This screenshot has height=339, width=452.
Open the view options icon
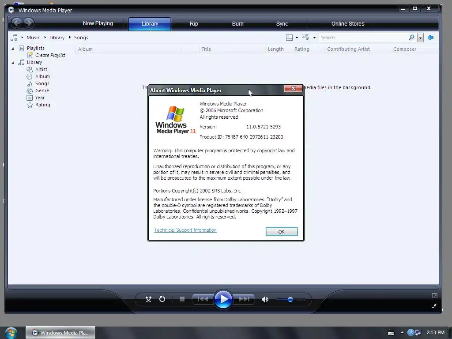305,37
